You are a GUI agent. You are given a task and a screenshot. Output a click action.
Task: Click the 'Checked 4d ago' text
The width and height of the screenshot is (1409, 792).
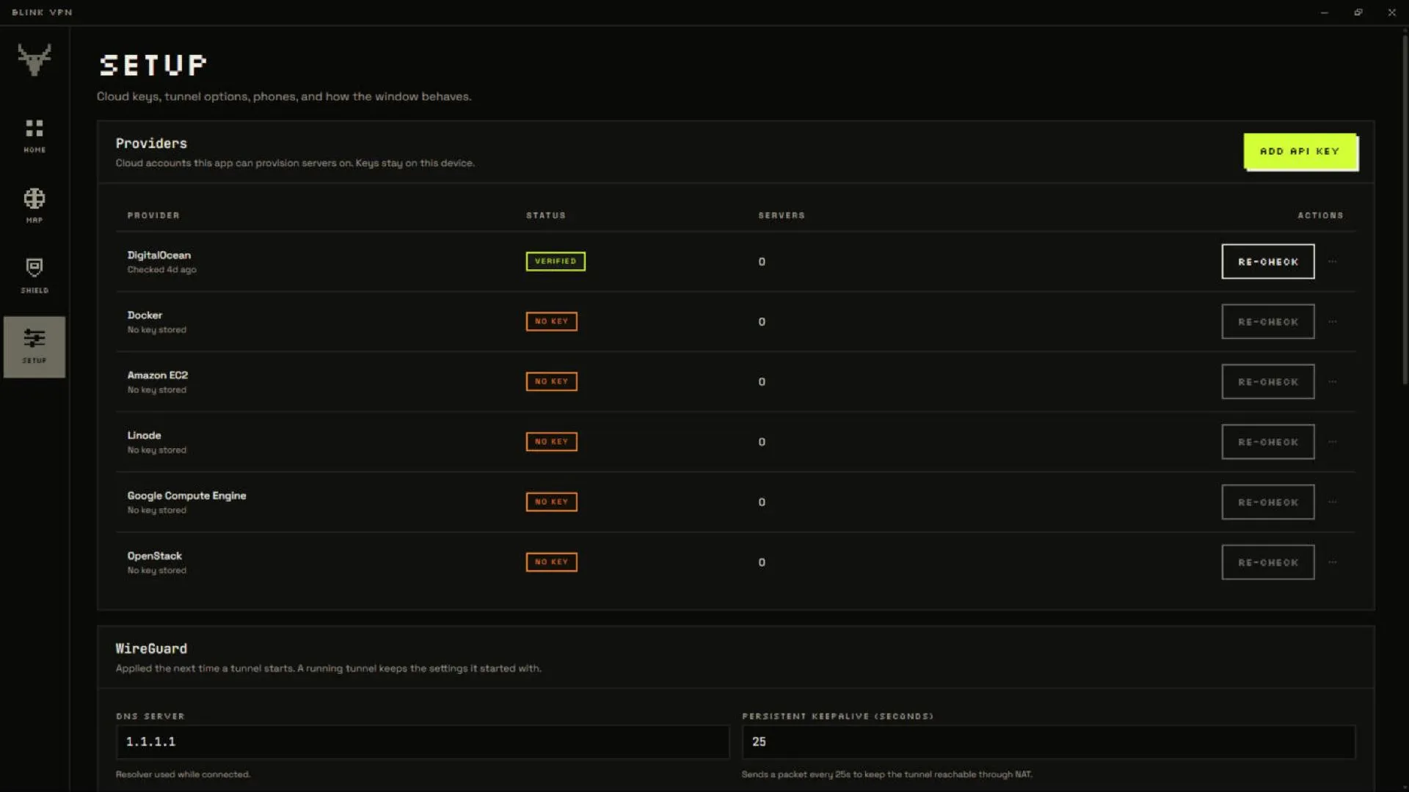tap(161, 270)
